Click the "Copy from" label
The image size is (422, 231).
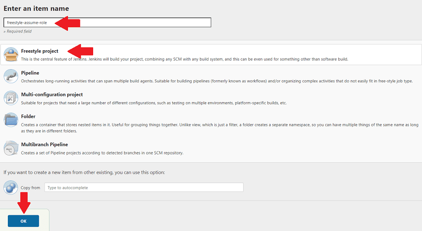coord(30,188)
